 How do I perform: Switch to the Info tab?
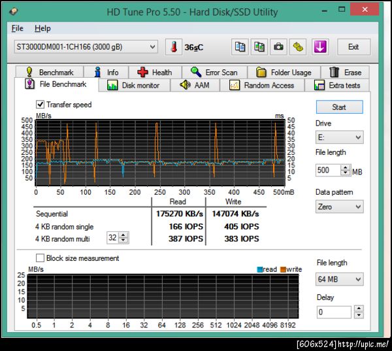(x=106, y=73)
